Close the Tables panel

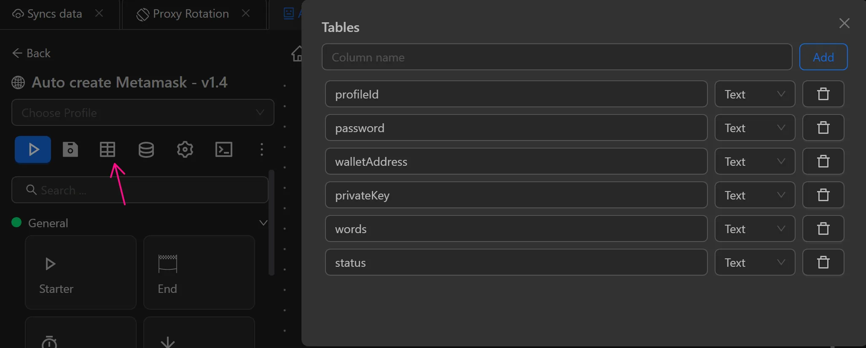point(844,23)
